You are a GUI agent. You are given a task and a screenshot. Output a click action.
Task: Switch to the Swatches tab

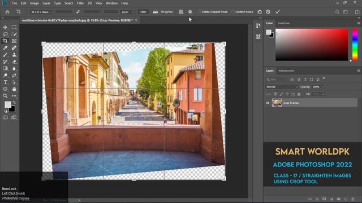click(283, 23)
